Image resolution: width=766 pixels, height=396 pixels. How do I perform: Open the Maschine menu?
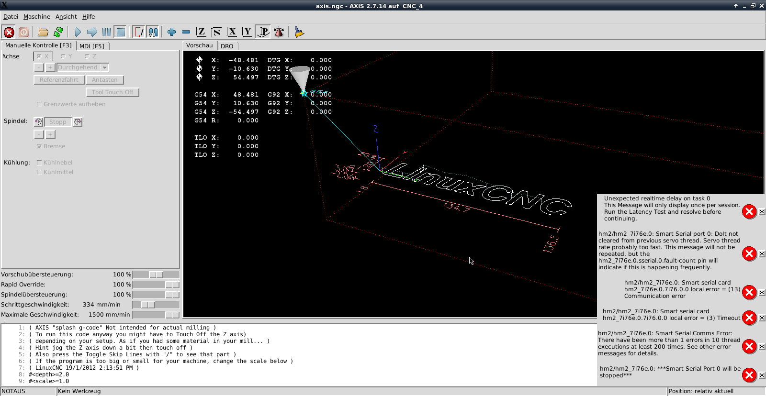tap(37, 17)
